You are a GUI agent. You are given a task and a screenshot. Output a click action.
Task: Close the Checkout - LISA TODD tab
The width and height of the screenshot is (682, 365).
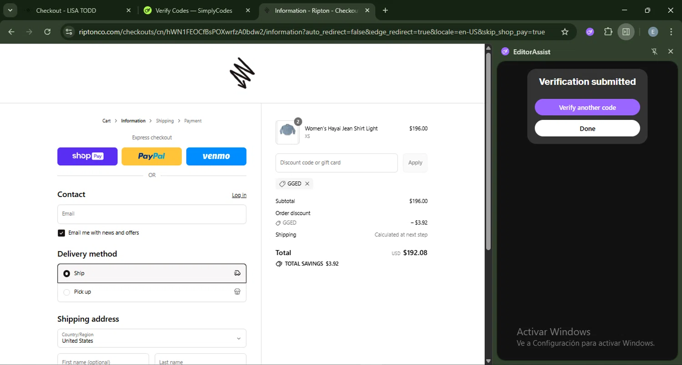click(128, 10)
